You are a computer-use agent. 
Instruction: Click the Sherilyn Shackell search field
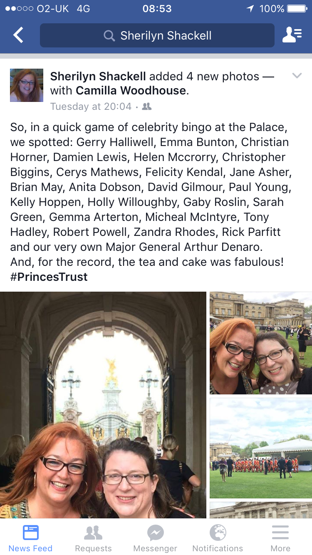(x=157, y=35)
